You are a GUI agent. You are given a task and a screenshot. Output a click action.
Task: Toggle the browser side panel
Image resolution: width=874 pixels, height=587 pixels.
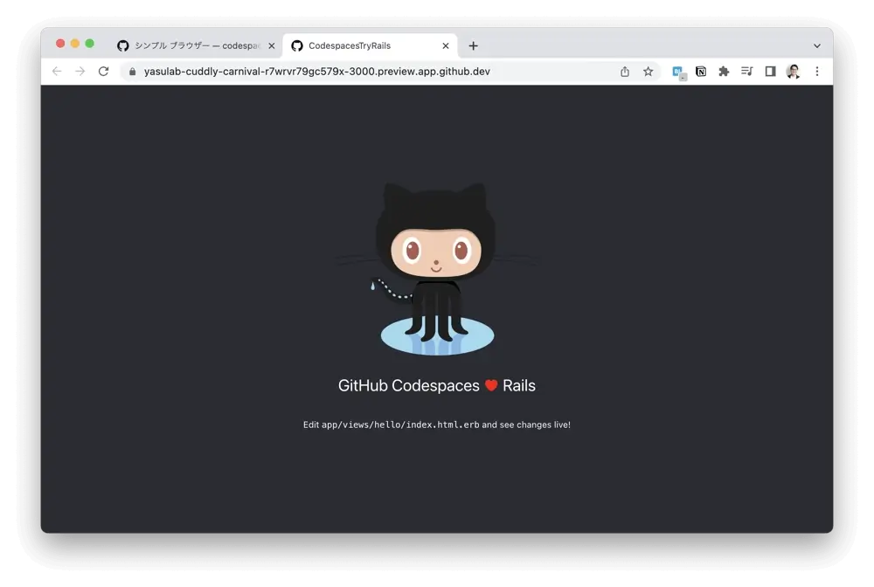point(770,72)
